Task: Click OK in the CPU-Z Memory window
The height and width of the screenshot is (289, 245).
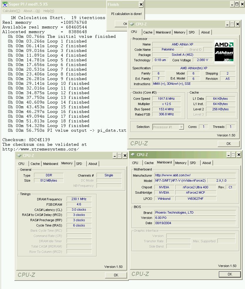Action: 116,275
